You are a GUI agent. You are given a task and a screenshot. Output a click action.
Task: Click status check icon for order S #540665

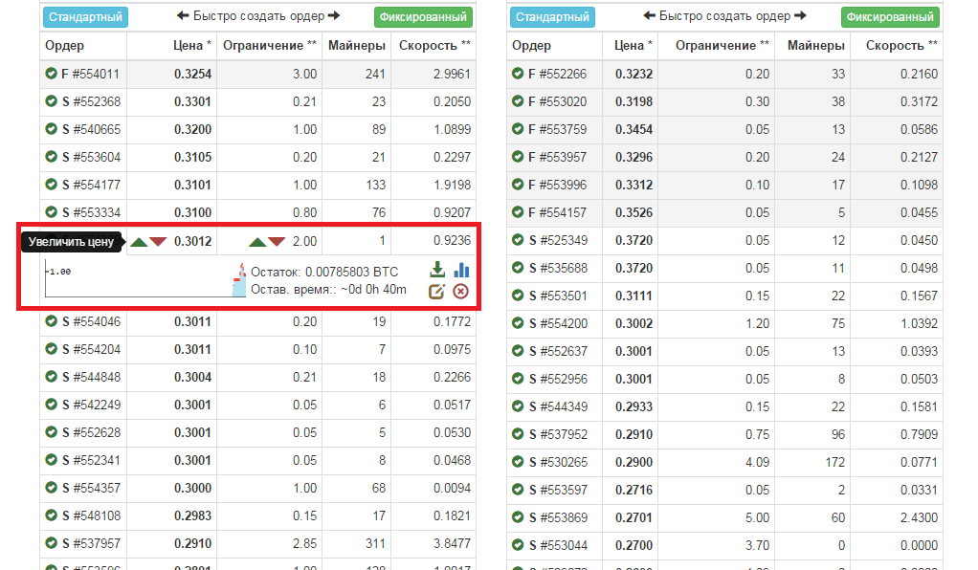pyautogui.click(x=52, y=129)
